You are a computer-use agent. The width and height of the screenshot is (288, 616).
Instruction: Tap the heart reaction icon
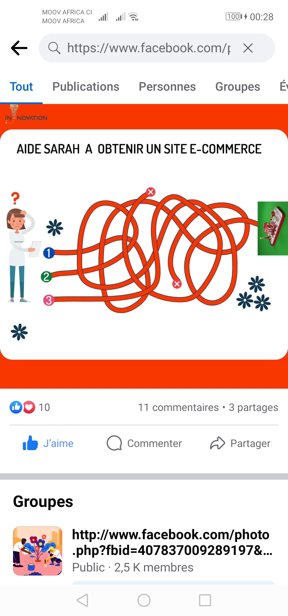[x=29, y=407]
